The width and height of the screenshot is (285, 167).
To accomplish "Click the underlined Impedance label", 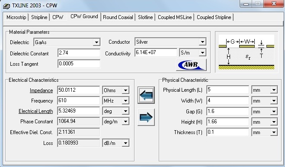I will point(41,90).
